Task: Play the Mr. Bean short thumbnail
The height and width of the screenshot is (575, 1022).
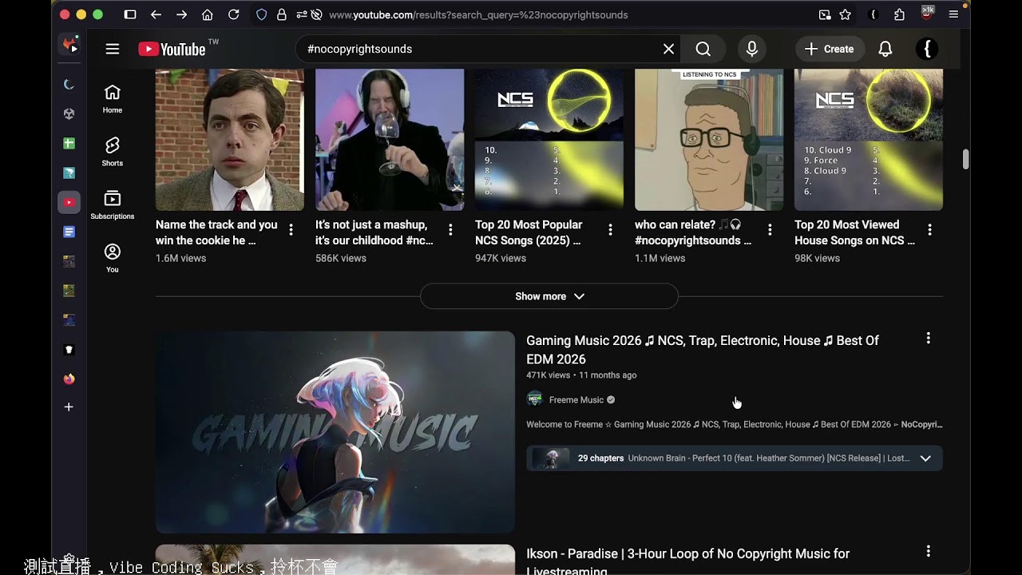Action: (x=230, y=140)
